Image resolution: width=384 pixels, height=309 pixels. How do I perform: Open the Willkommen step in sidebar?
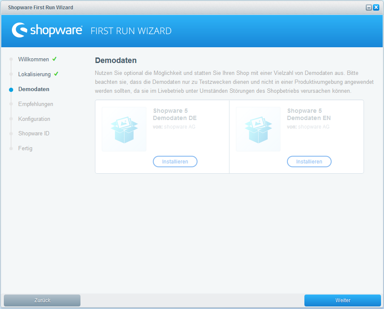click(x=34, y=60)
